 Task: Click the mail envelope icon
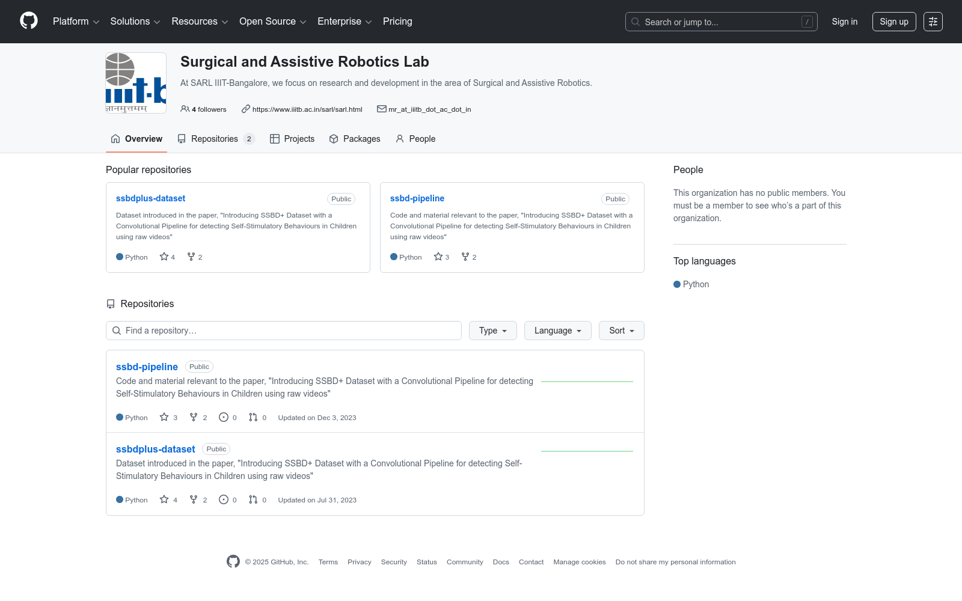click(x=382, y=109)
